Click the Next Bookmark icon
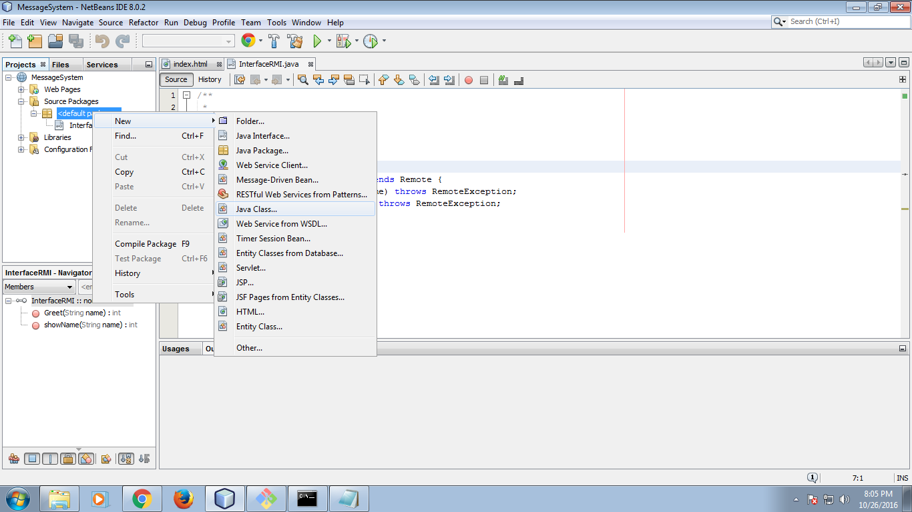Viewport: 912px width, 512px height. pos(399,80)
